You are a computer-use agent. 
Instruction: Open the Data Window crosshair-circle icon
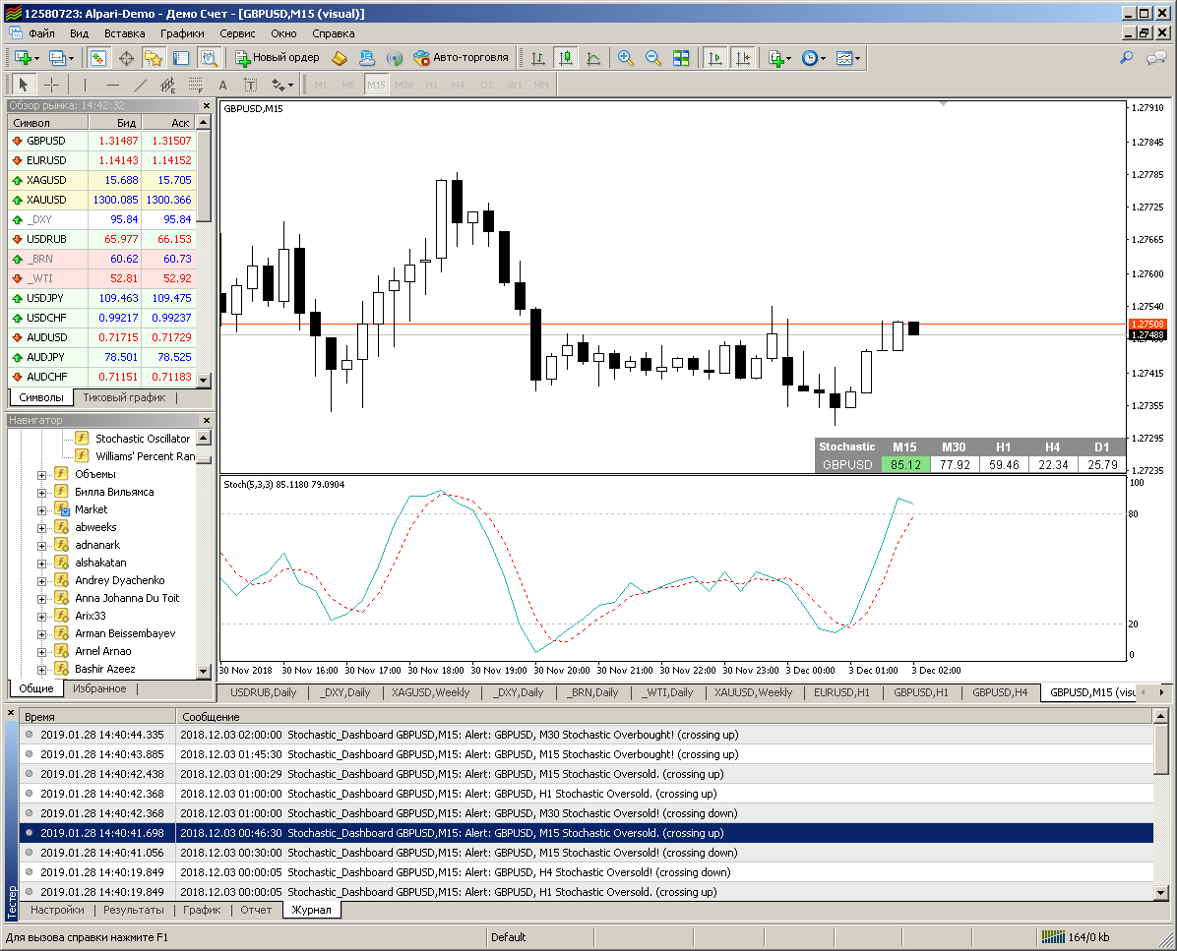click(x=126, y=58)
